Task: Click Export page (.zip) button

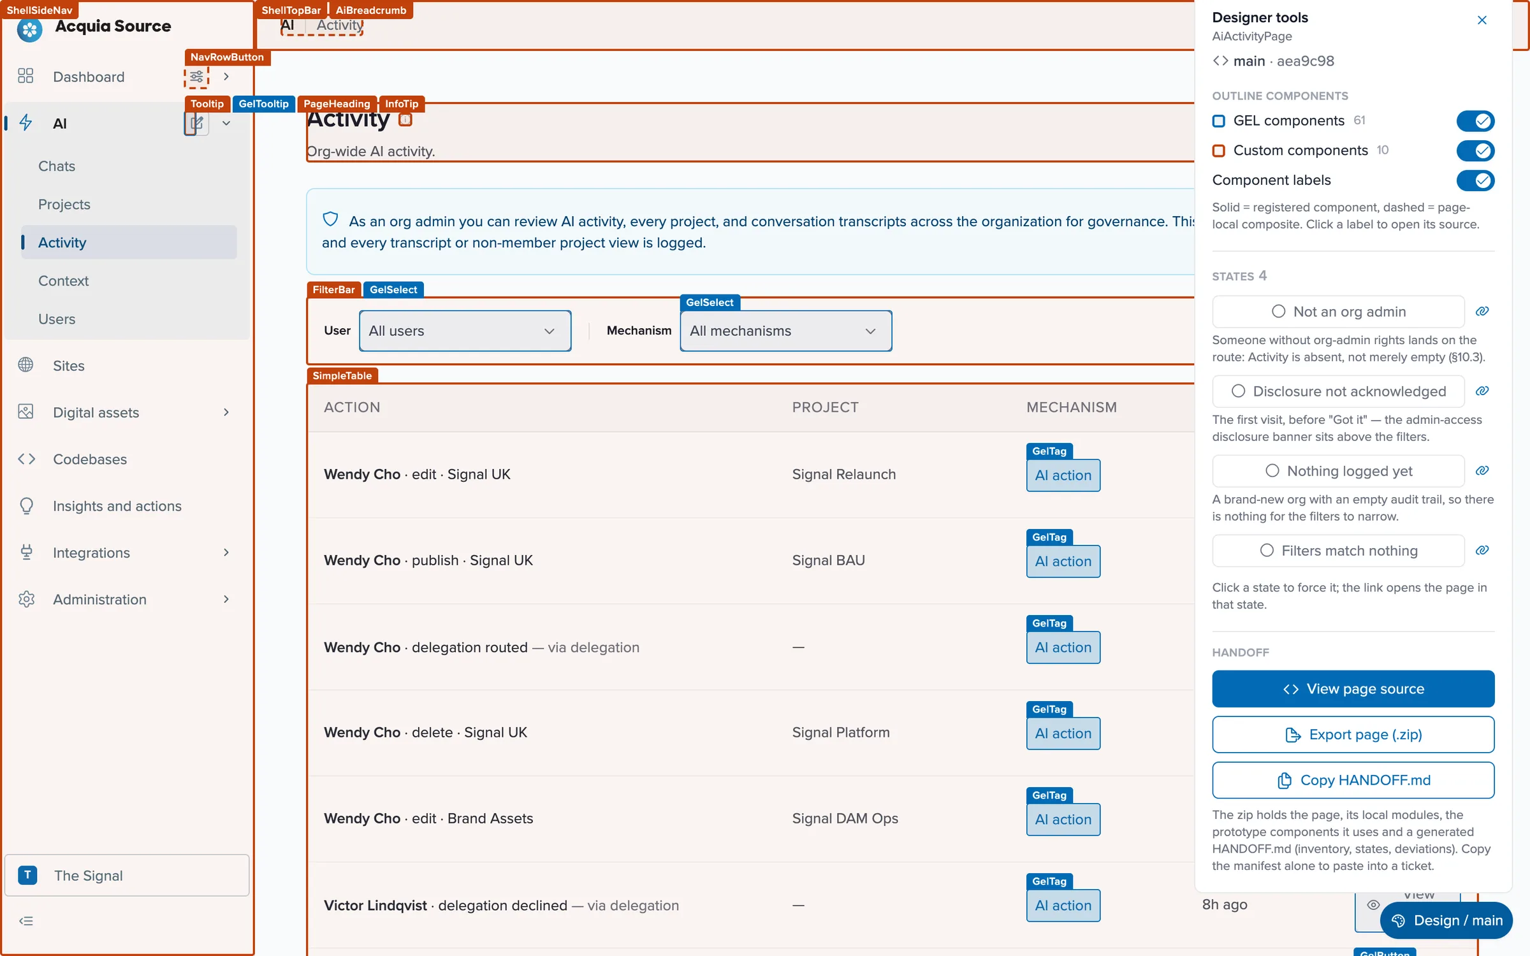Action: 1353,734
